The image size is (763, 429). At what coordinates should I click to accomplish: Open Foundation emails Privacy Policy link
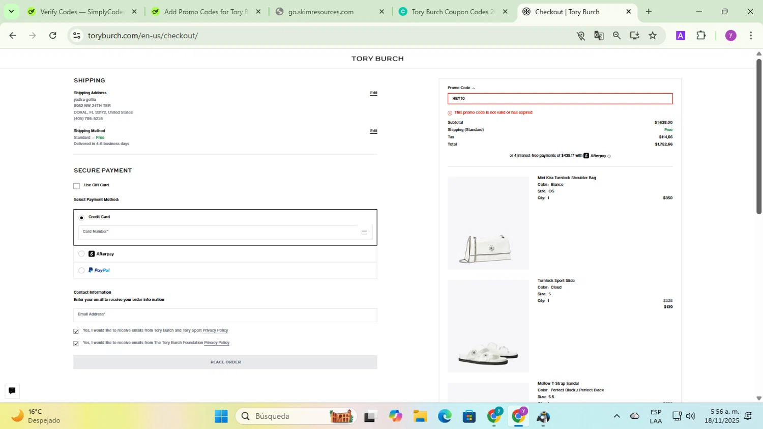217,342
